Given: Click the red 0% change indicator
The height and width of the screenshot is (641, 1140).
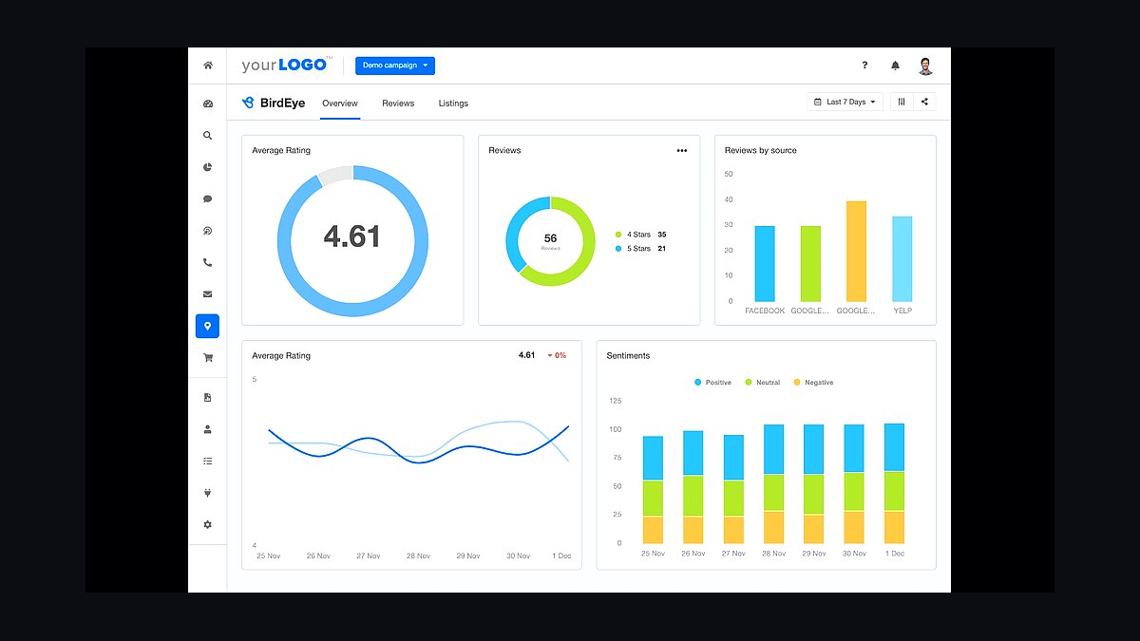Looking at the screenshot, I should pyautogui.click(x=557, y=355).
